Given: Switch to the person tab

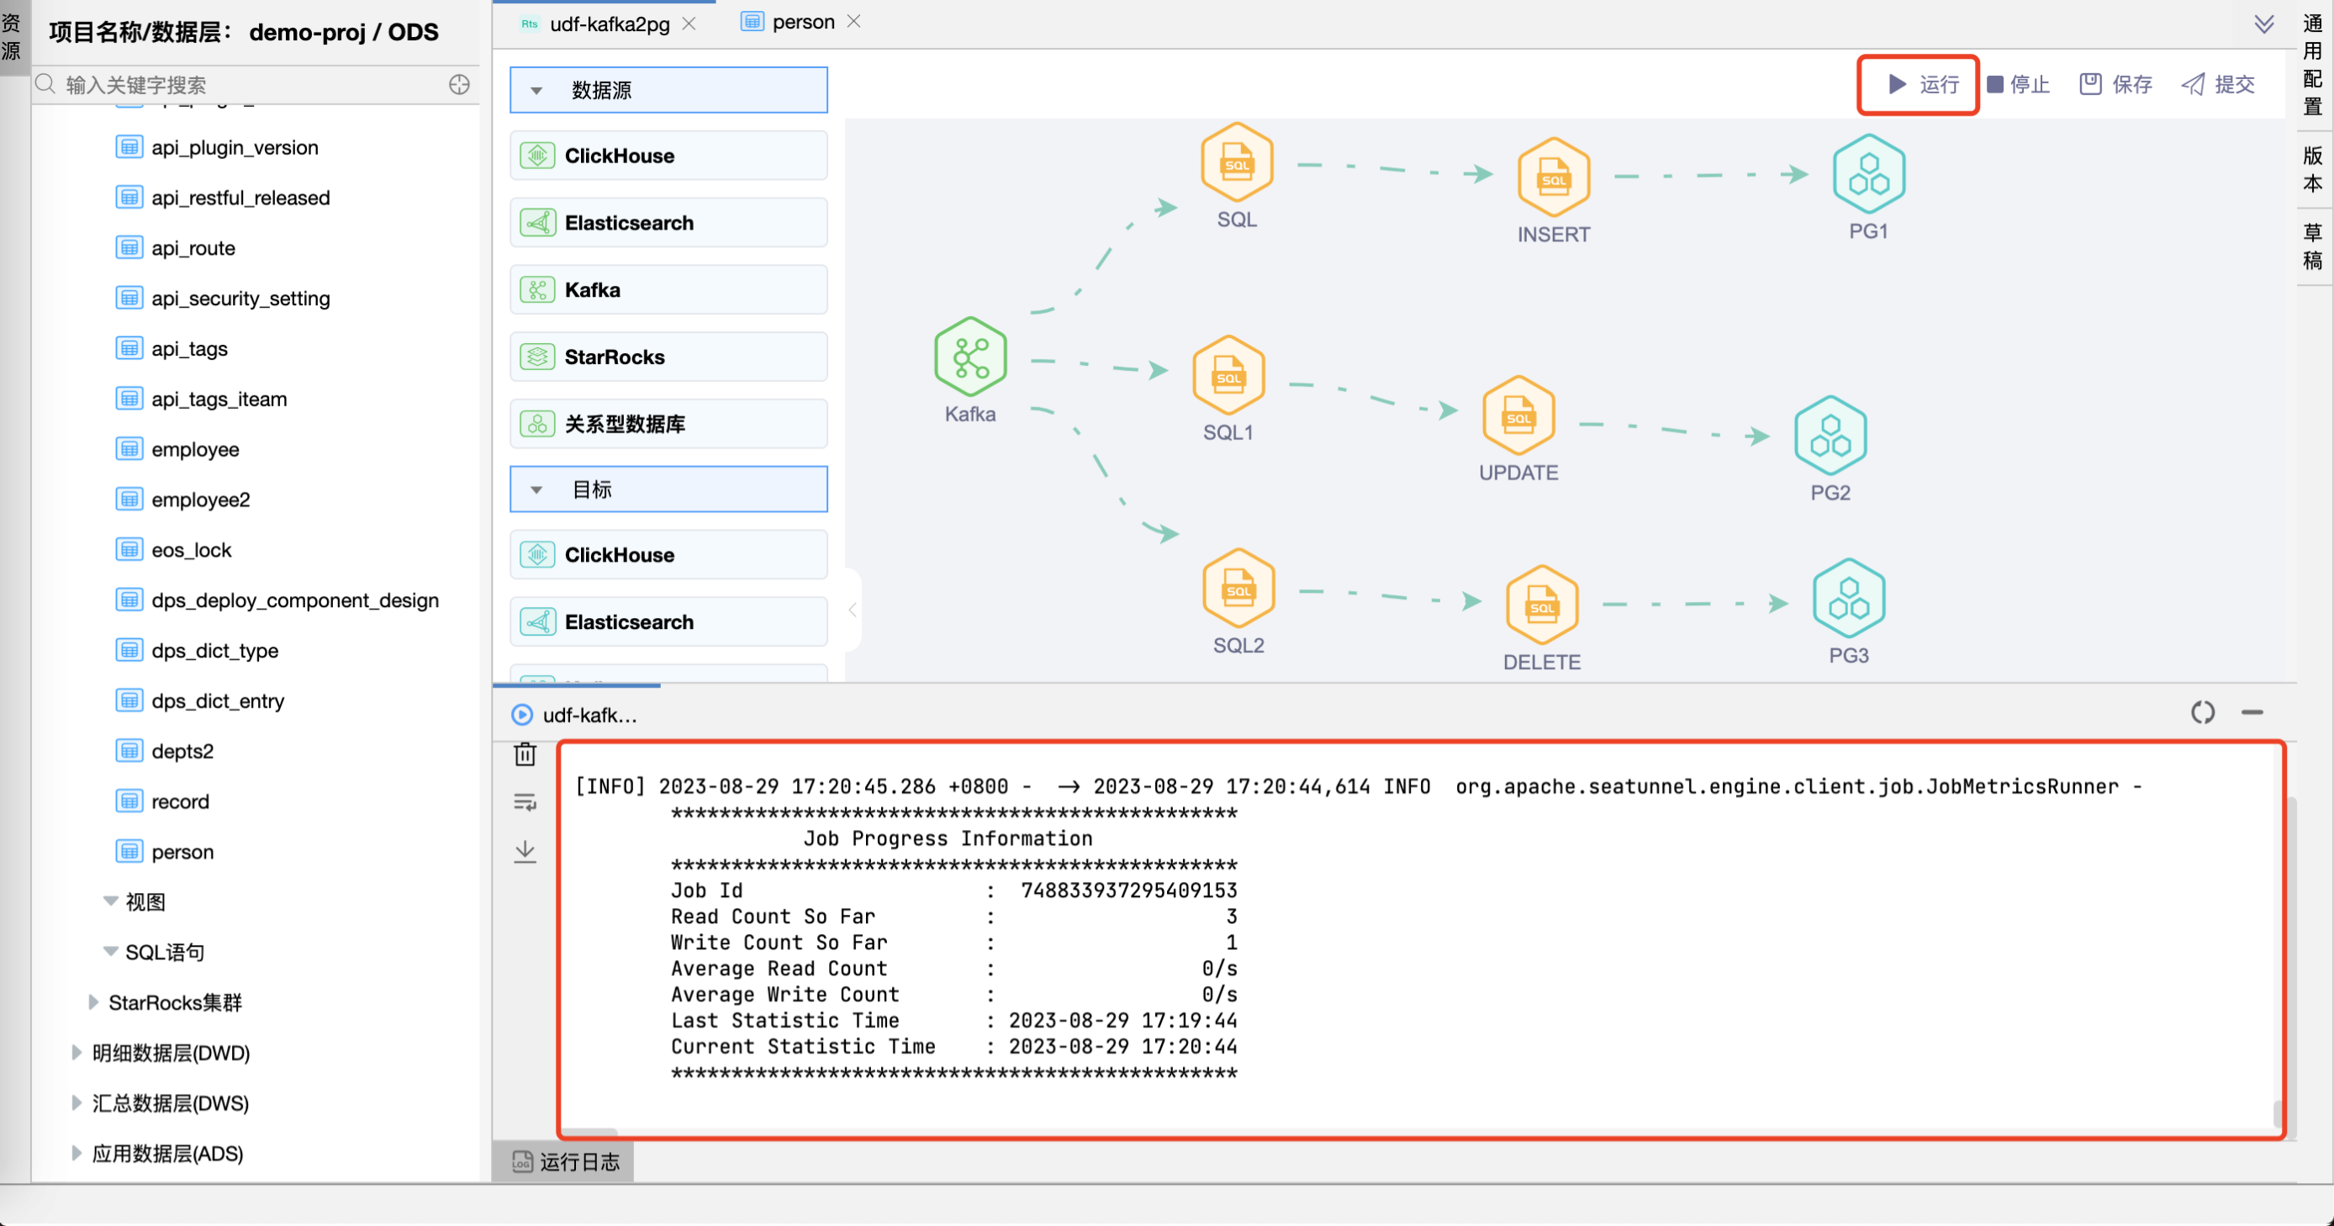Looking at the screenshot, I should coord(802,22).
